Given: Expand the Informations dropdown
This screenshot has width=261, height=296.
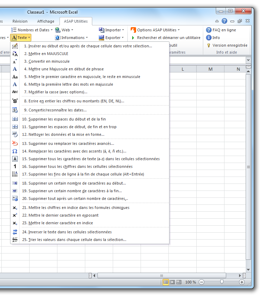Looking at the screenshot, I should pyautogui.click(x=71, y=38).
